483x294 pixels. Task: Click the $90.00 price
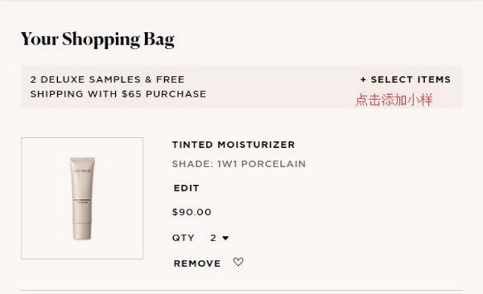click(192, 212)
